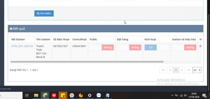Toggle the Station vô hiệu hóa switch
Image resolution: width=210 pixels, height=99 pixels.
[184, 47]
